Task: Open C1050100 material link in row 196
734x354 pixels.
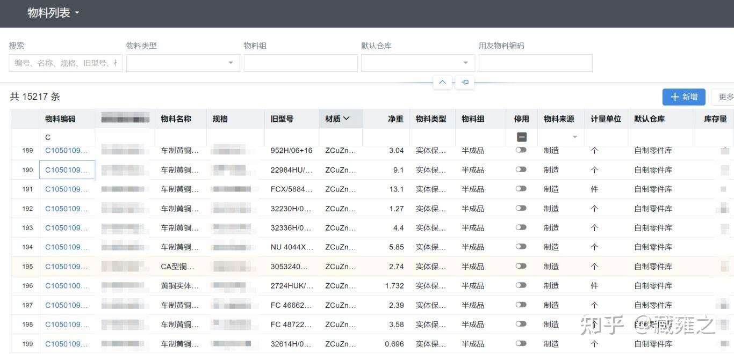Action: (67, 286)
